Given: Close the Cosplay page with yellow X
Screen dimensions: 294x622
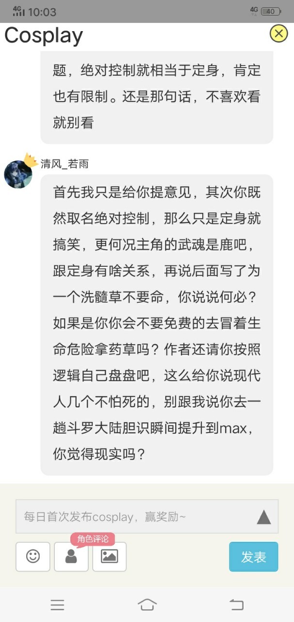Looking at the screenshot, I should click(x=278, y=34).
